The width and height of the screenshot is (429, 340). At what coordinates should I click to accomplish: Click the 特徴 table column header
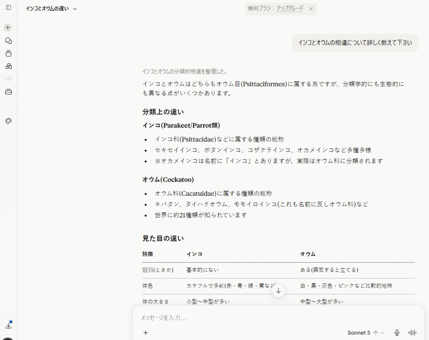point(148,254)
